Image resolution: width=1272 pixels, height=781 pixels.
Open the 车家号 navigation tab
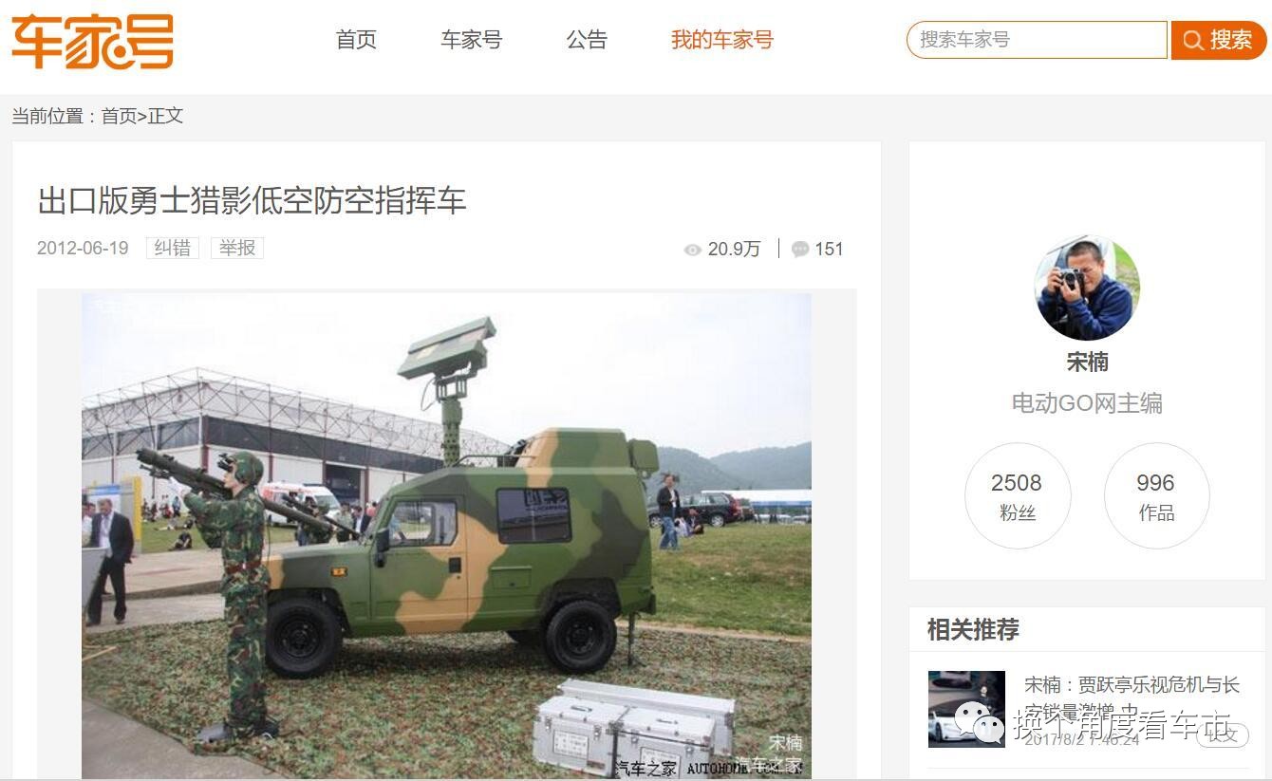(x=471, y=40)
